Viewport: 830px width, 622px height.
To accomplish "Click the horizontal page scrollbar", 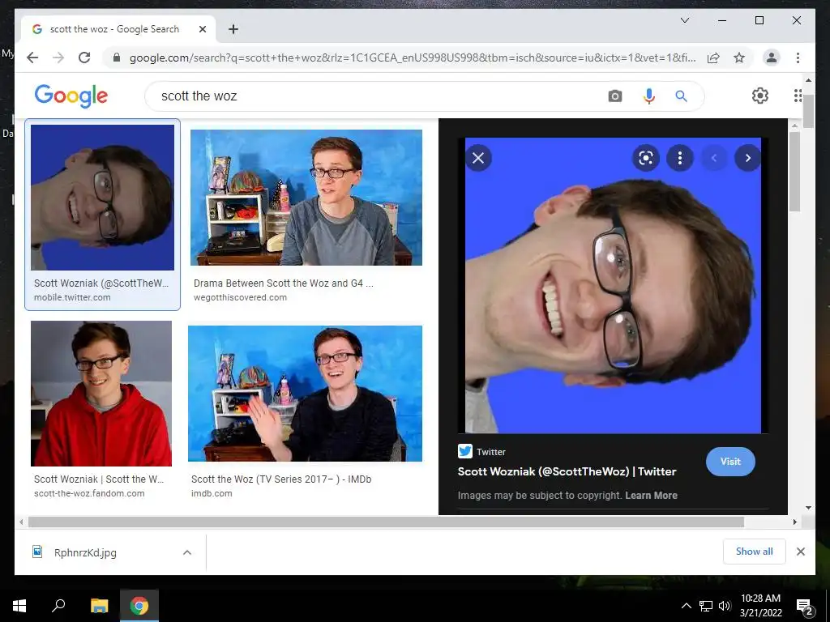I will [x=386, y=522].
